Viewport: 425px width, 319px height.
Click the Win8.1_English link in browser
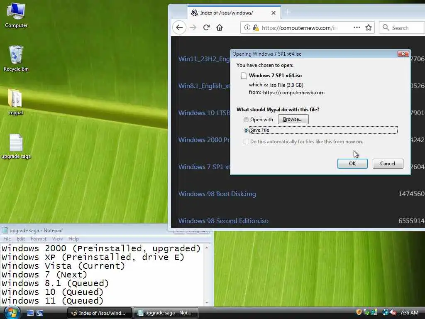204,86
